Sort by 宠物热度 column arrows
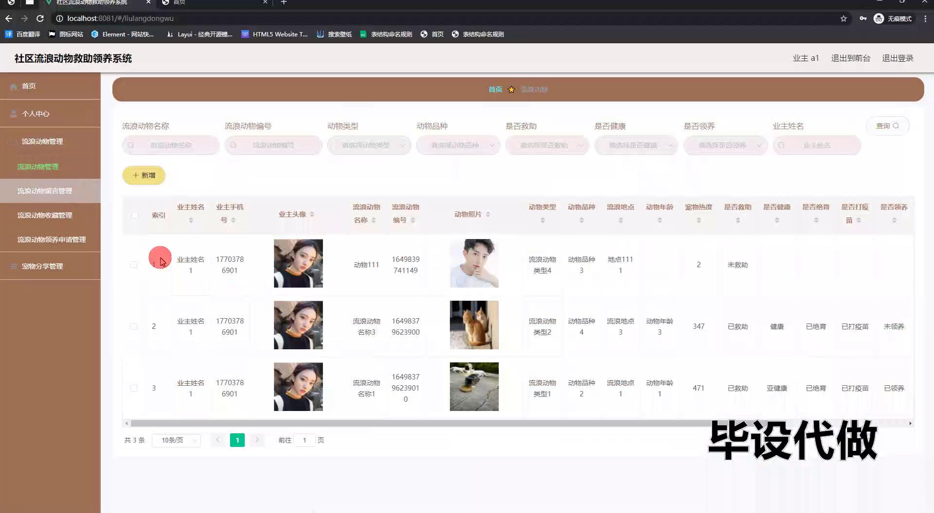Viewport: 934px width, 513px height. coord(699,221)
